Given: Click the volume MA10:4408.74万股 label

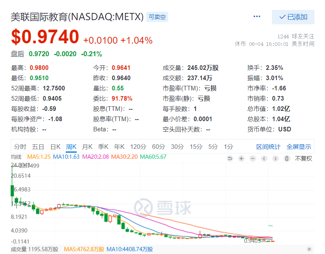Looking at the screenshot, I should point(129,249).
